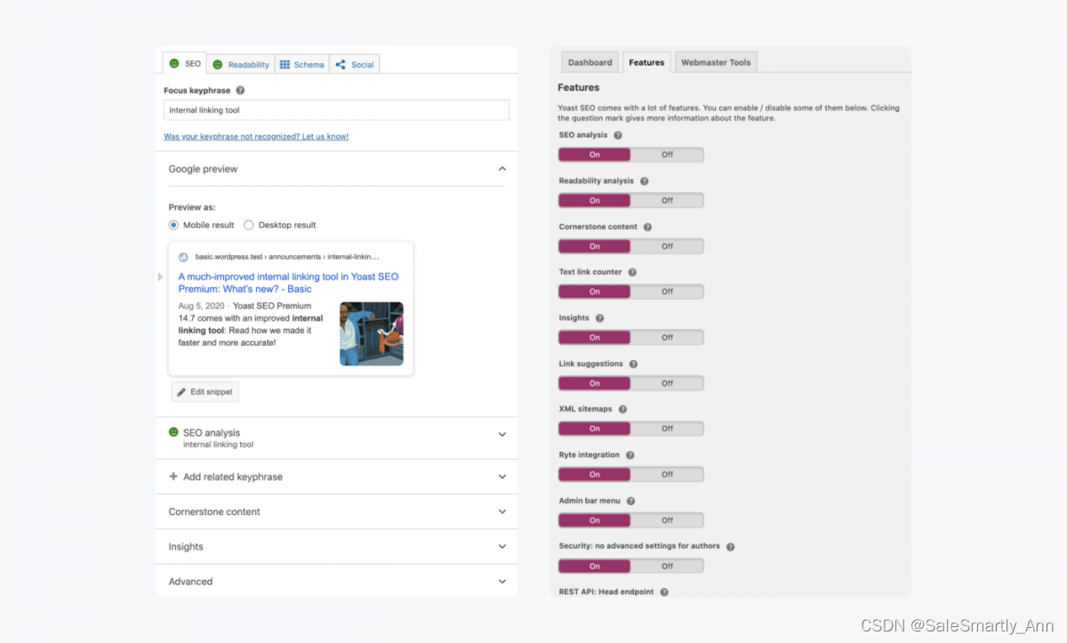Switch to the Schema tab

coord(301,64)
